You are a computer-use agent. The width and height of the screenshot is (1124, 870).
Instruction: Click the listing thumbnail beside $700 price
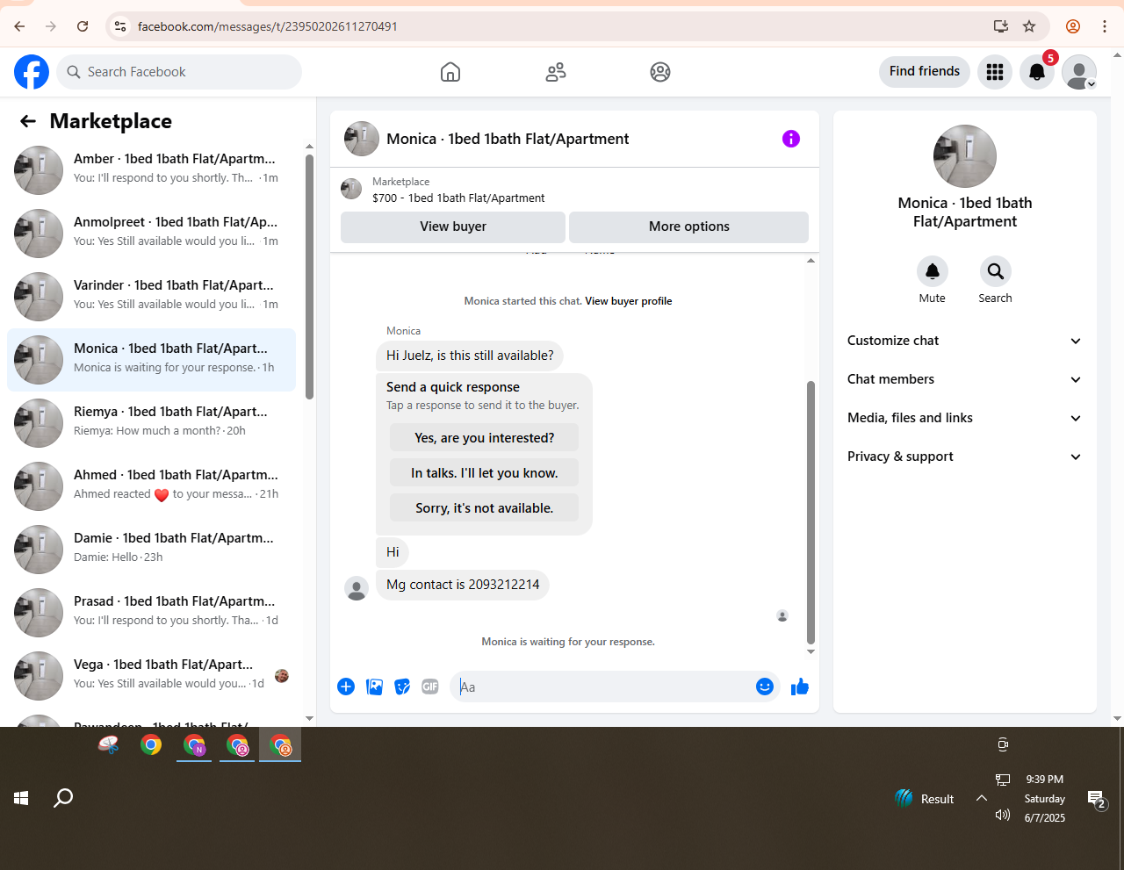351,189
